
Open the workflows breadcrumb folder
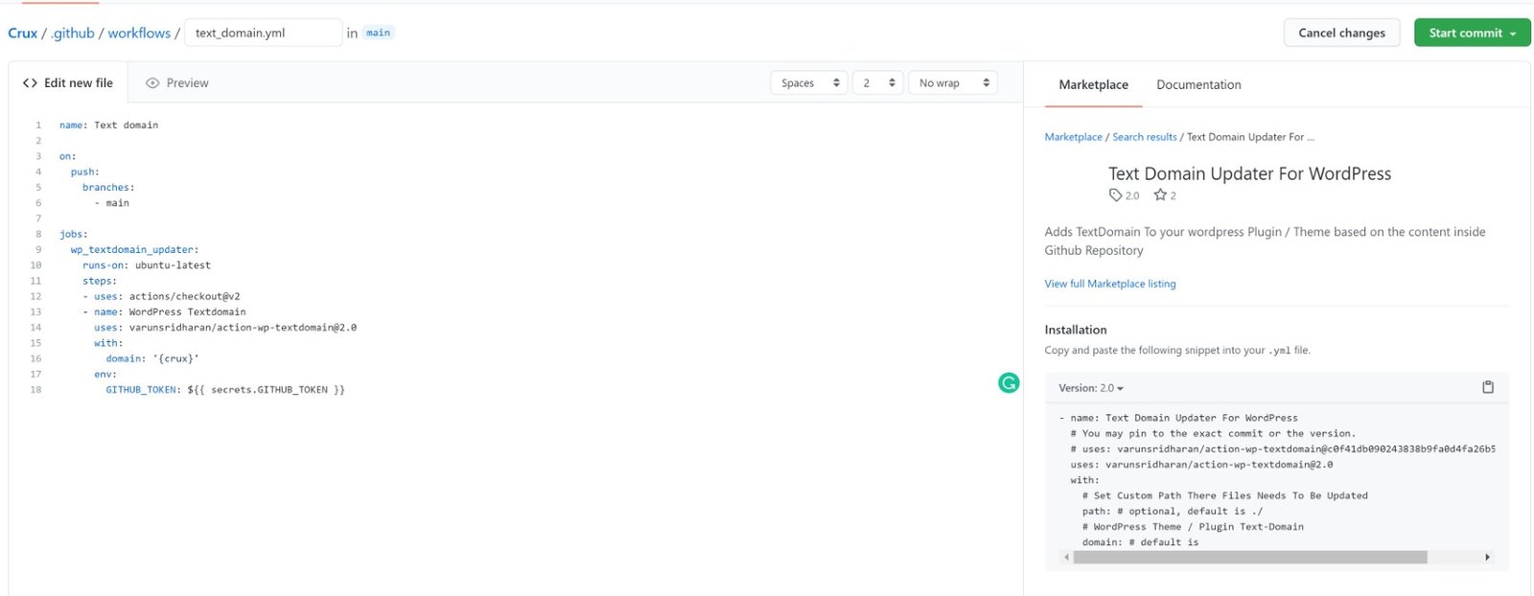point(139,33)
